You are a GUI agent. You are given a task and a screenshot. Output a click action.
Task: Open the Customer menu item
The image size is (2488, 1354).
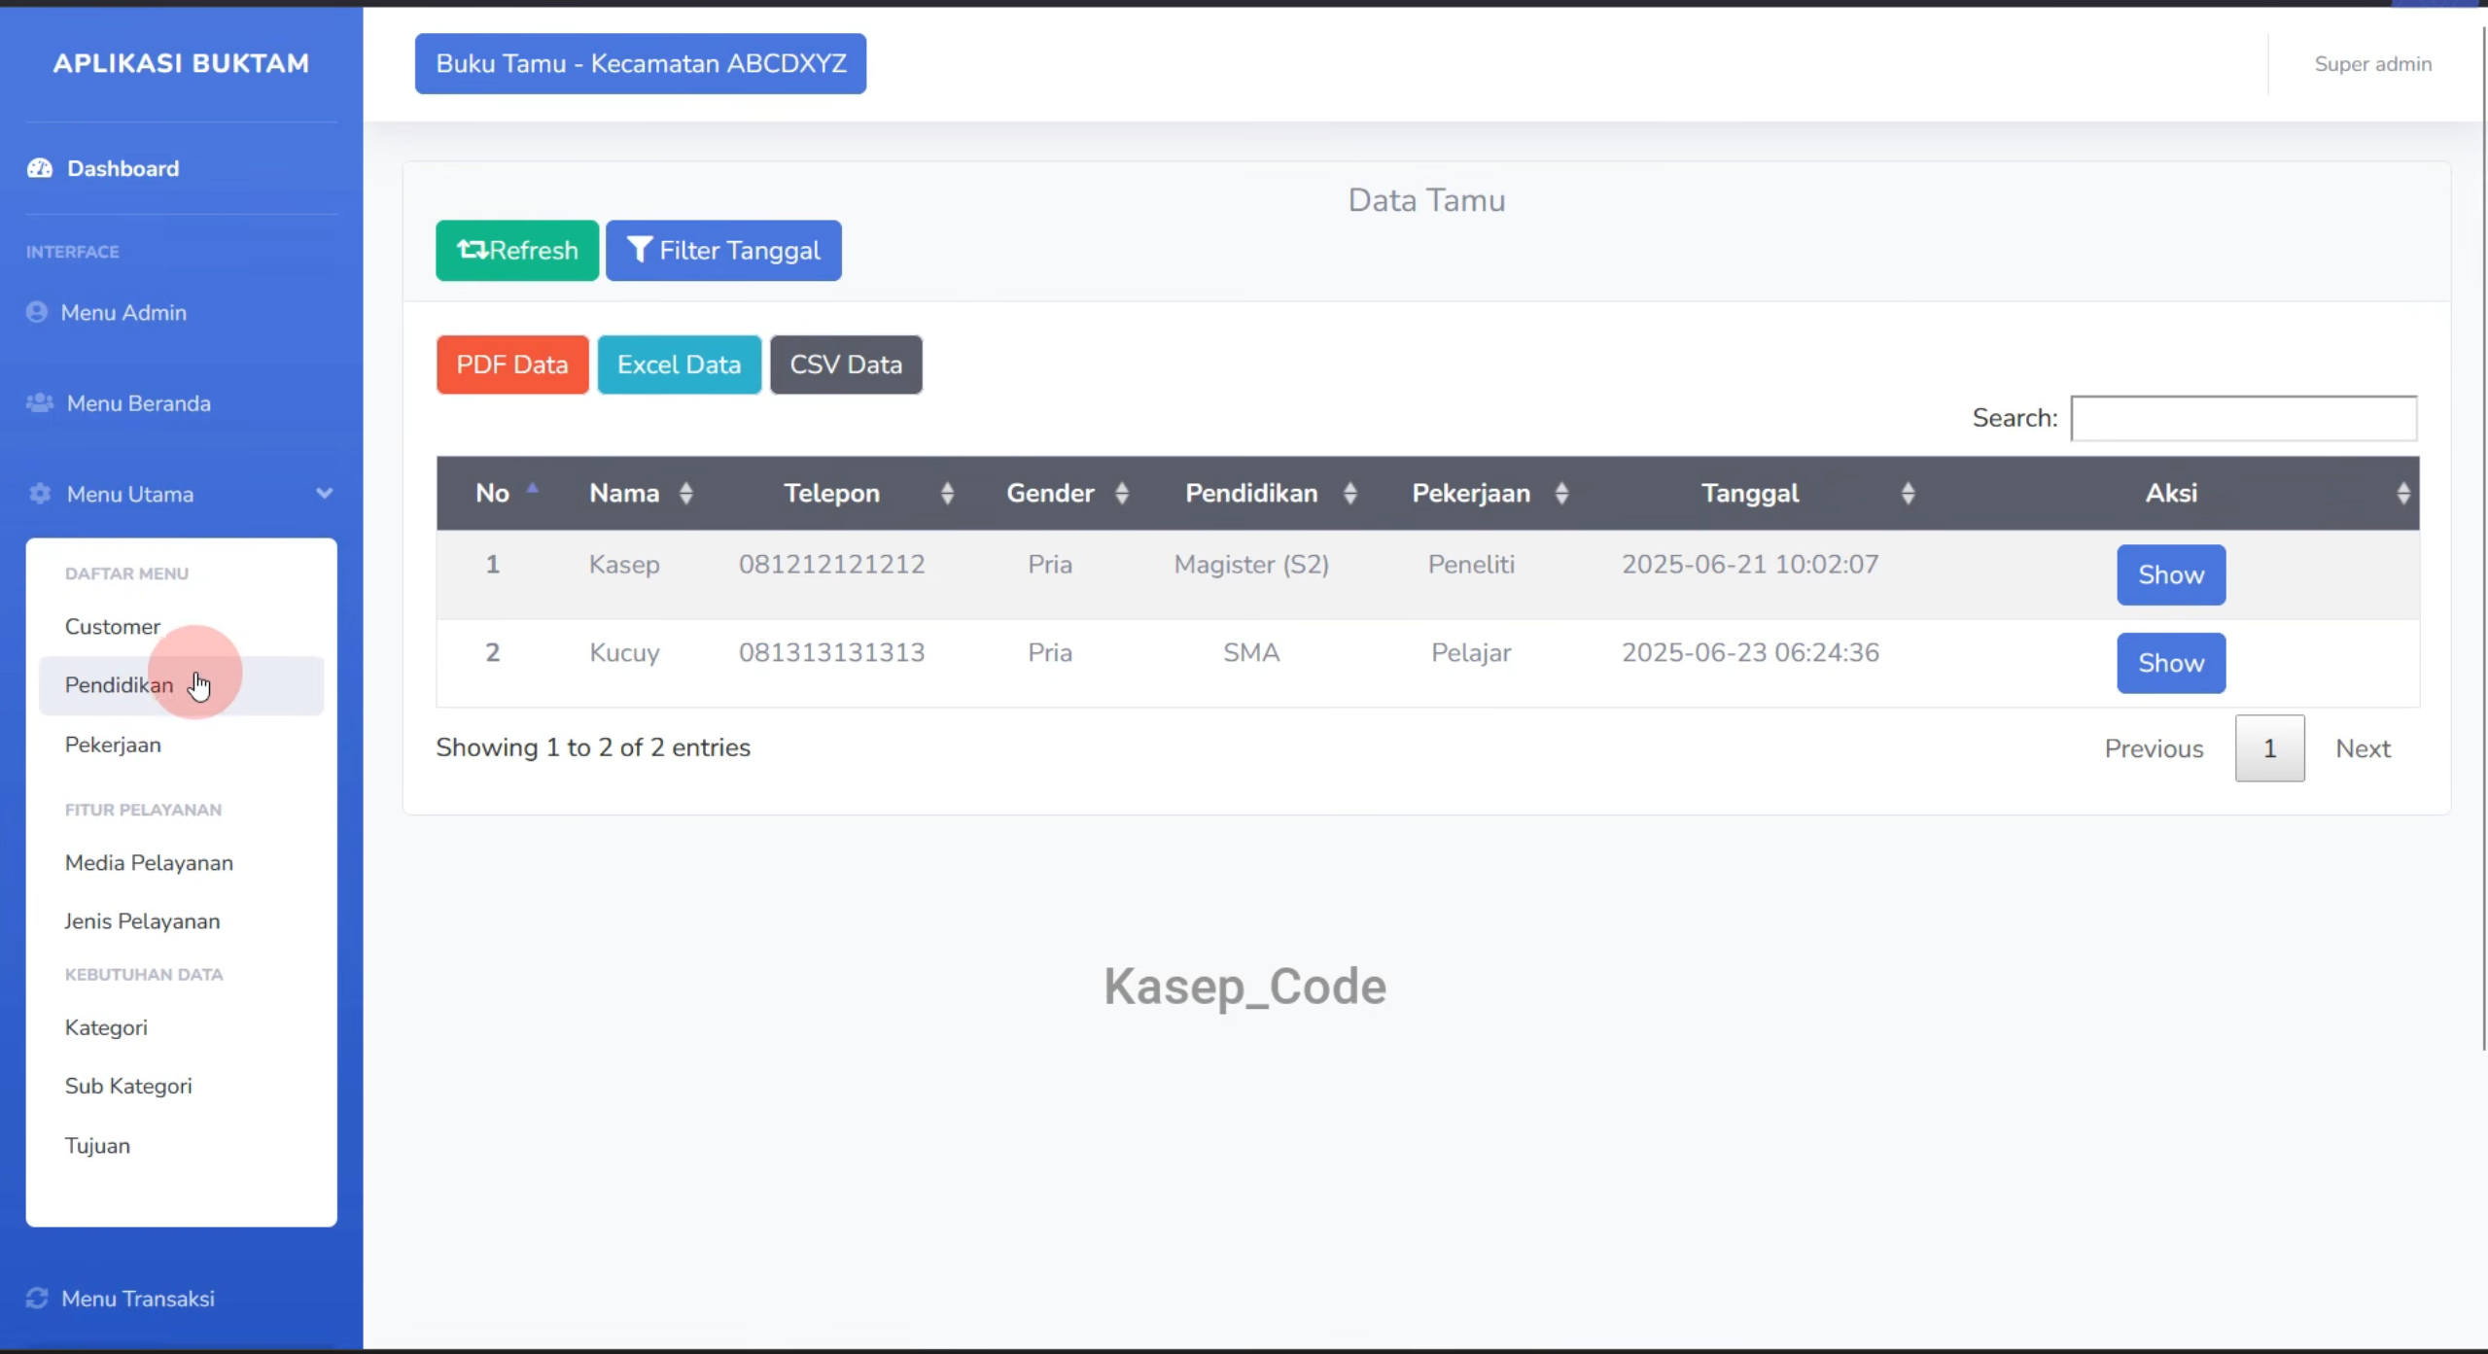(181, 627)
